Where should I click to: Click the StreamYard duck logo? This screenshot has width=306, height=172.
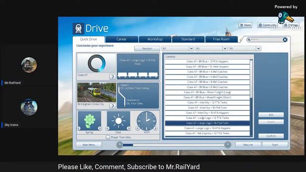coord(286,18)
